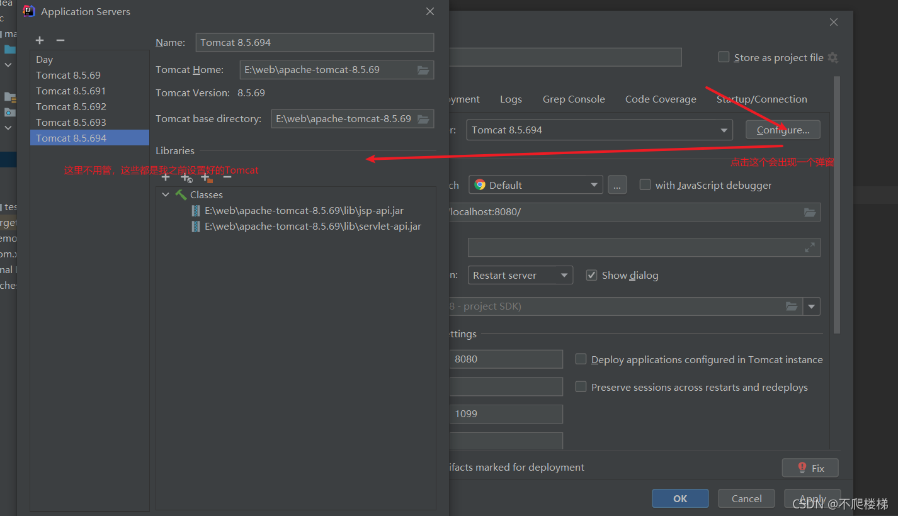The height and width of the screenshot is (516, 898).
Task: Click the Cancel button
Action: 747,498
